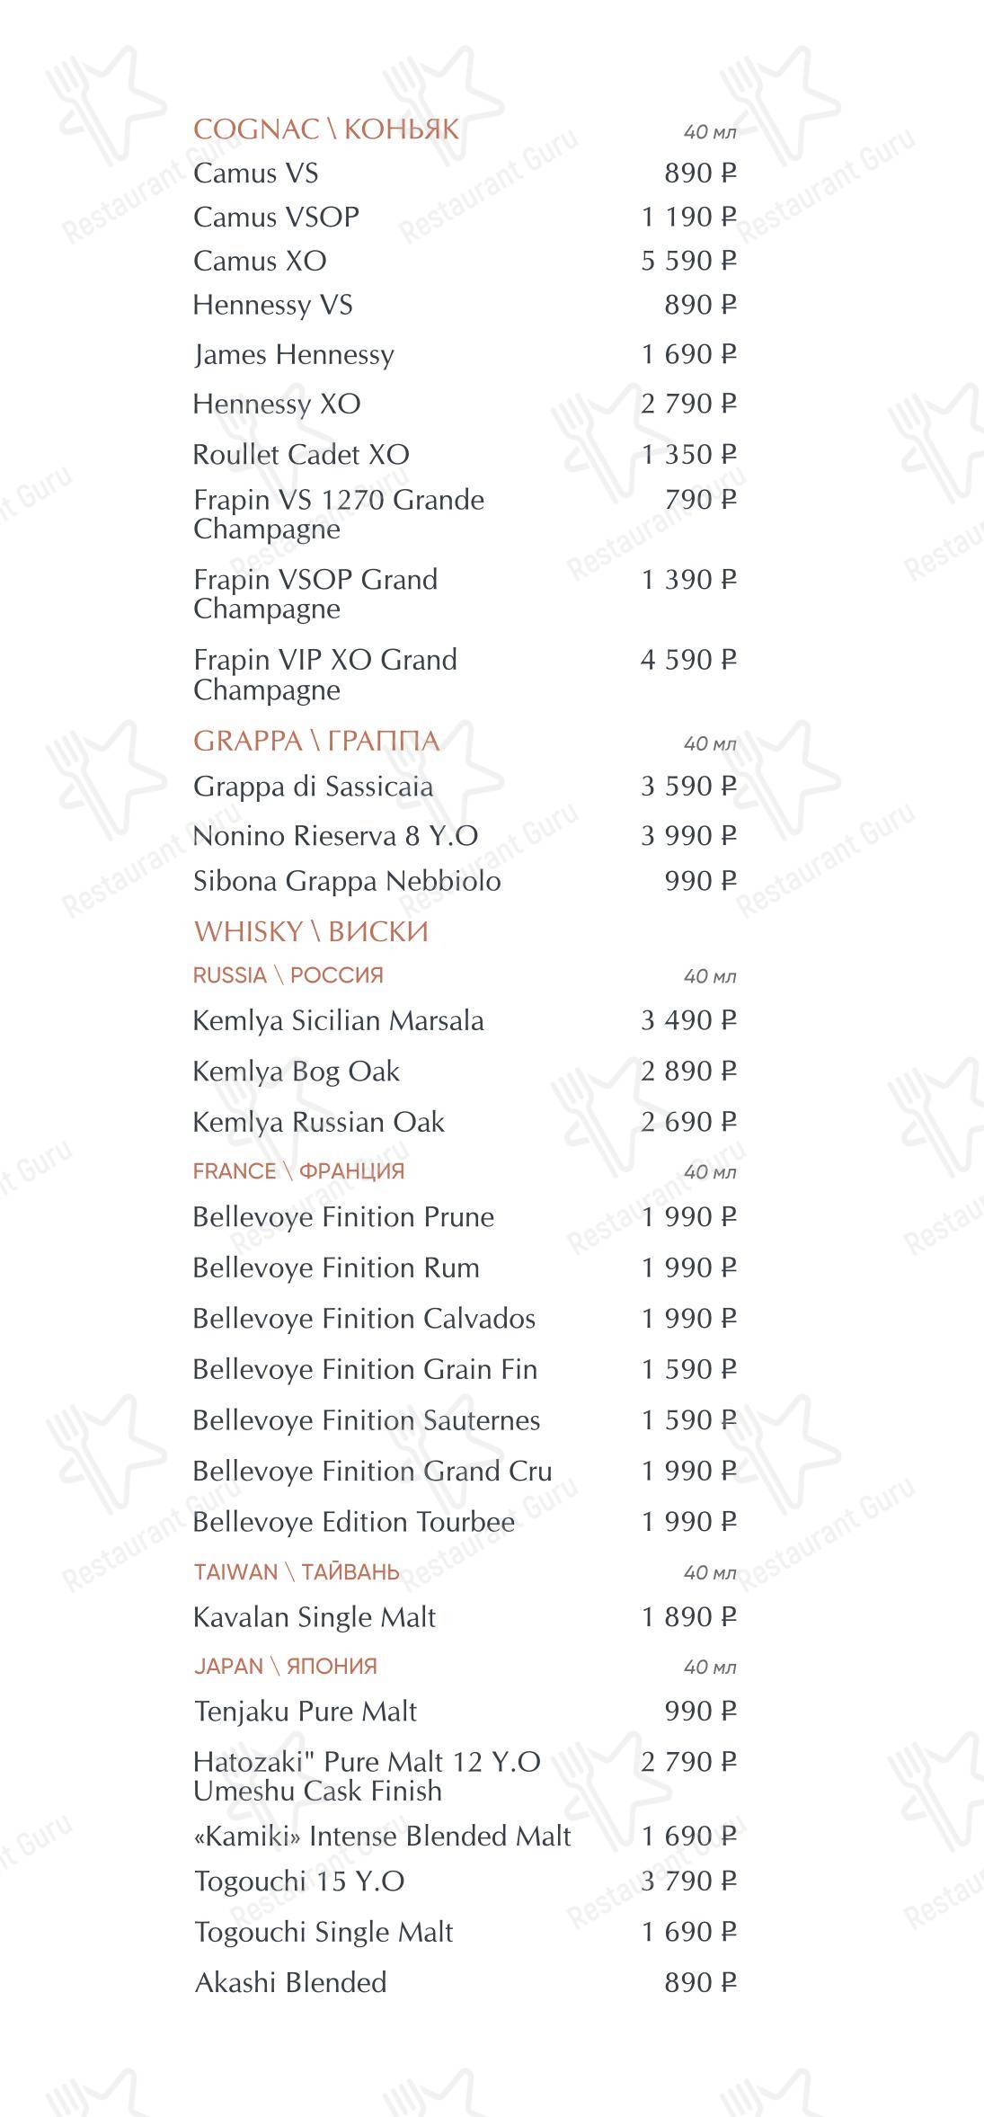984x2117 pixels.
Task: Click the RUSSIA \ РОССИЯ subsection label
Action: pyautogui.click(x=288, y=975)
